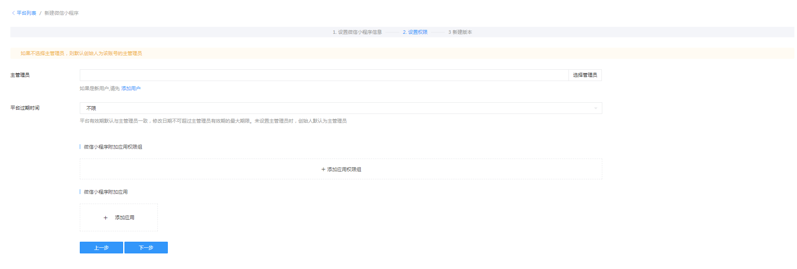Click the plus icon in 添加应用 box

tap(105, 218)
